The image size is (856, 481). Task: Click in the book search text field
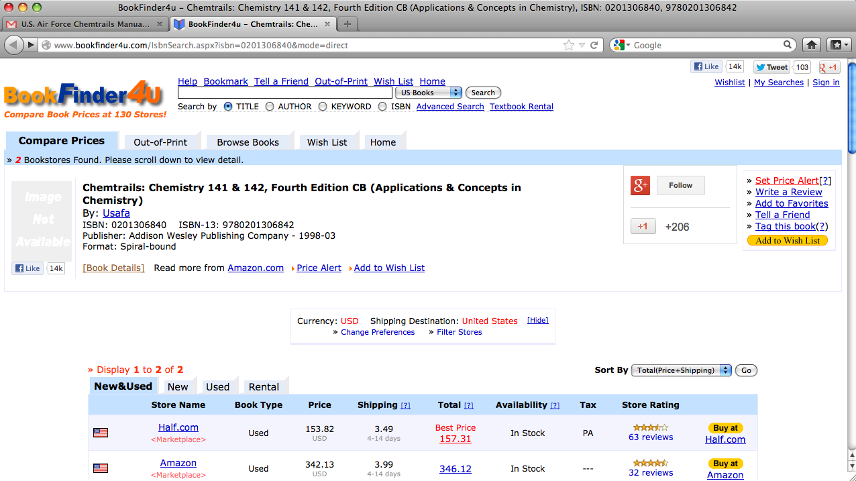(x=284, y=93)
